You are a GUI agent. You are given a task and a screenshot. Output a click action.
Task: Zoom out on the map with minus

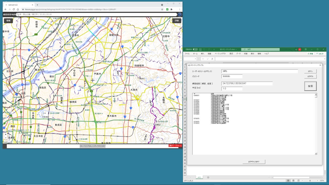tap(6, 138)
